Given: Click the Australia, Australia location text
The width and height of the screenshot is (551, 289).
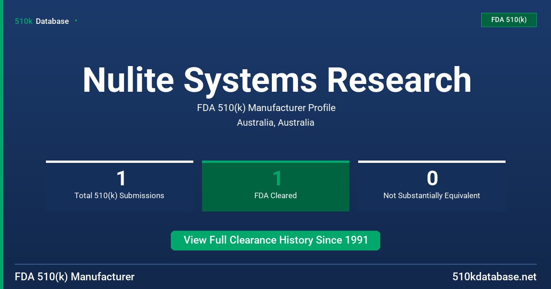Looking at the screenshot, I should (275, 122).
